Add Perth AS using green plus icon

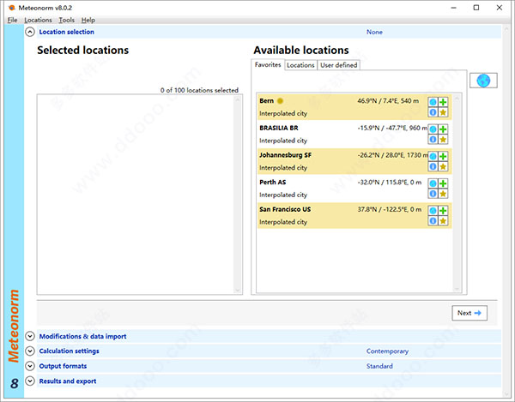click(443, 183)
